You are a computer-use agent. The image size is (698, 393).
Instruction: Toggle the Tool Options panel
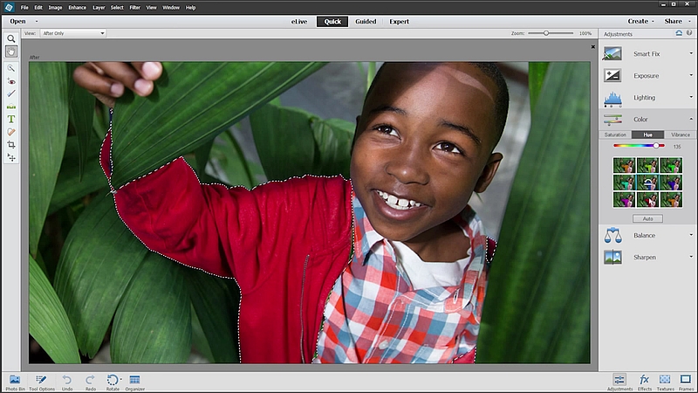(x=41, y=381)
